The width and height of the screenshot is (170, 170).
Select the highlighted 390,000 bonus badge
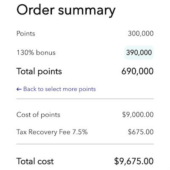tap(139, 52)
